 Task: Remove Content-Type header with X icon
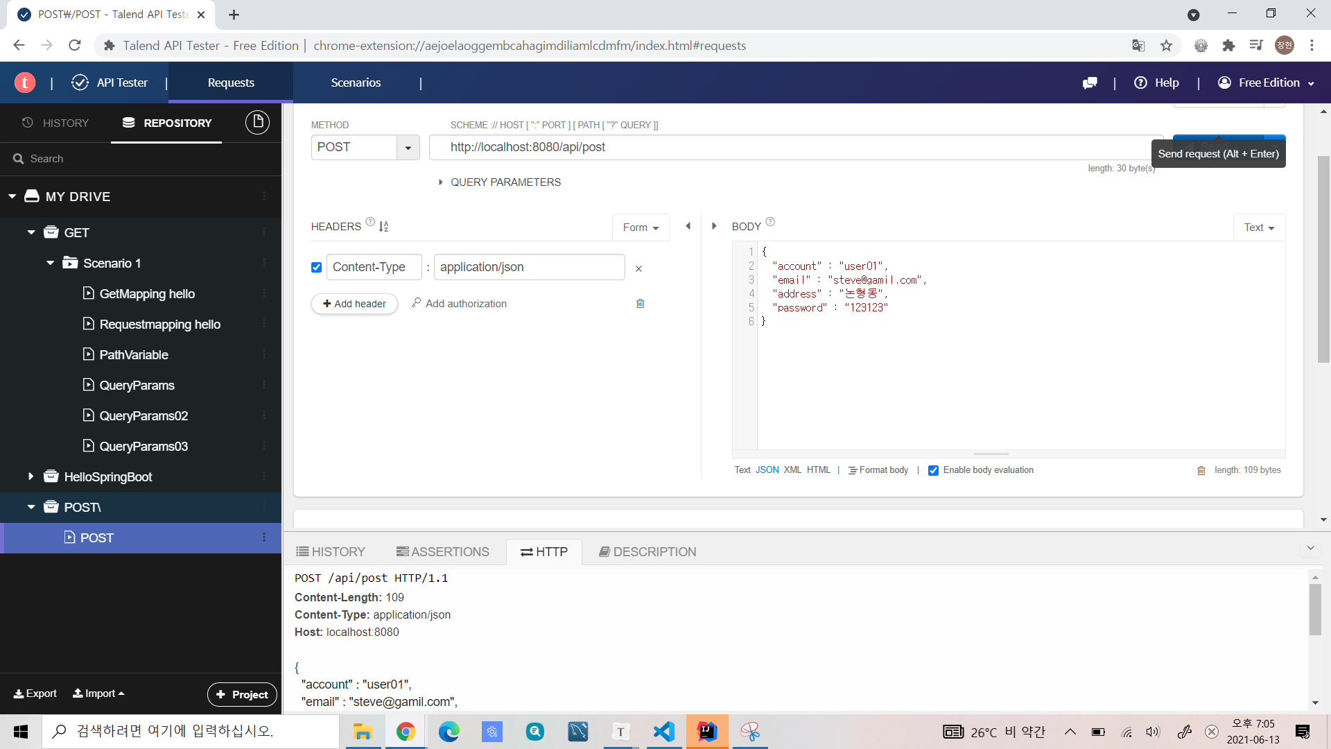pos(638,268)
